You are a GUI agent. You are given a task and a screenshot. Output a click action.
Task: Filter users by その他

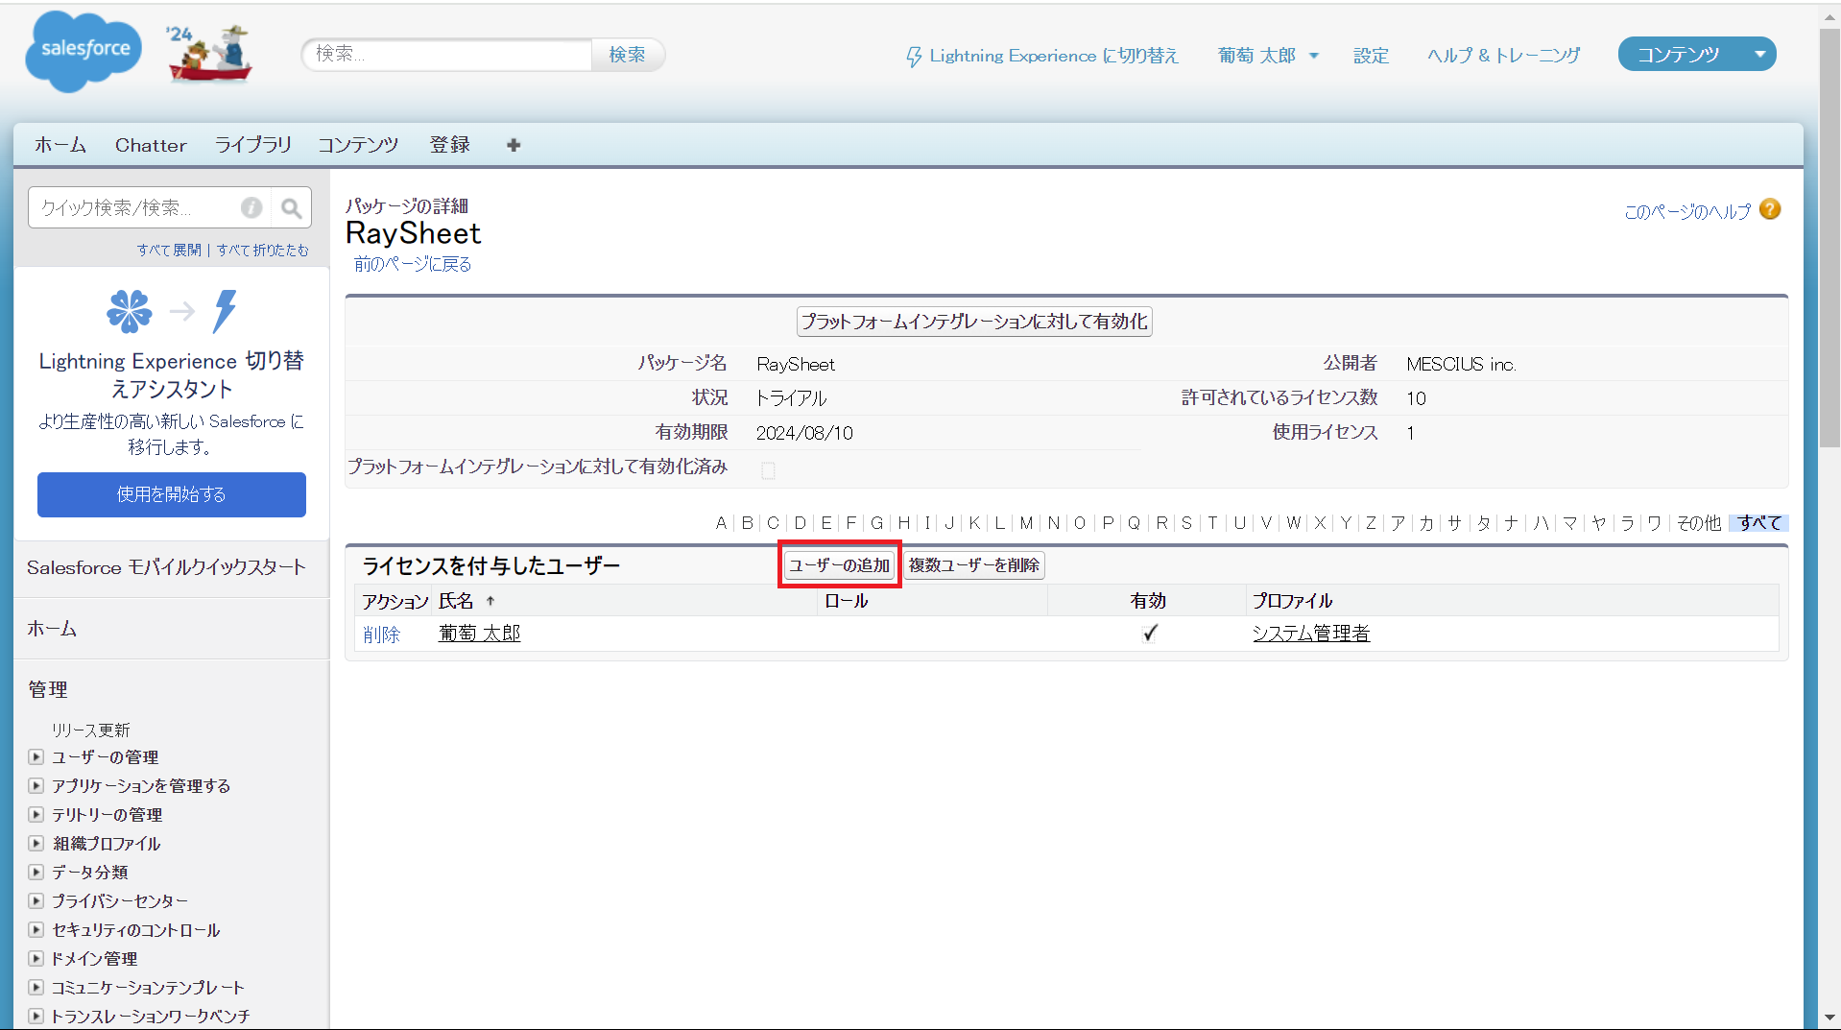[x=1698, y=523]
